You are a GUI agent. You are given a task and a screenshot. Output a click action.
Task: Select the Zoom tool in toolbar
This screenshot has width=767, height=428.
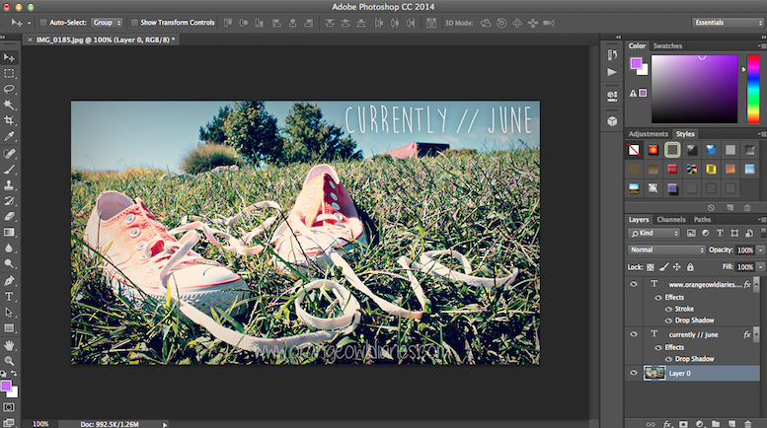(x=10, y=360)
